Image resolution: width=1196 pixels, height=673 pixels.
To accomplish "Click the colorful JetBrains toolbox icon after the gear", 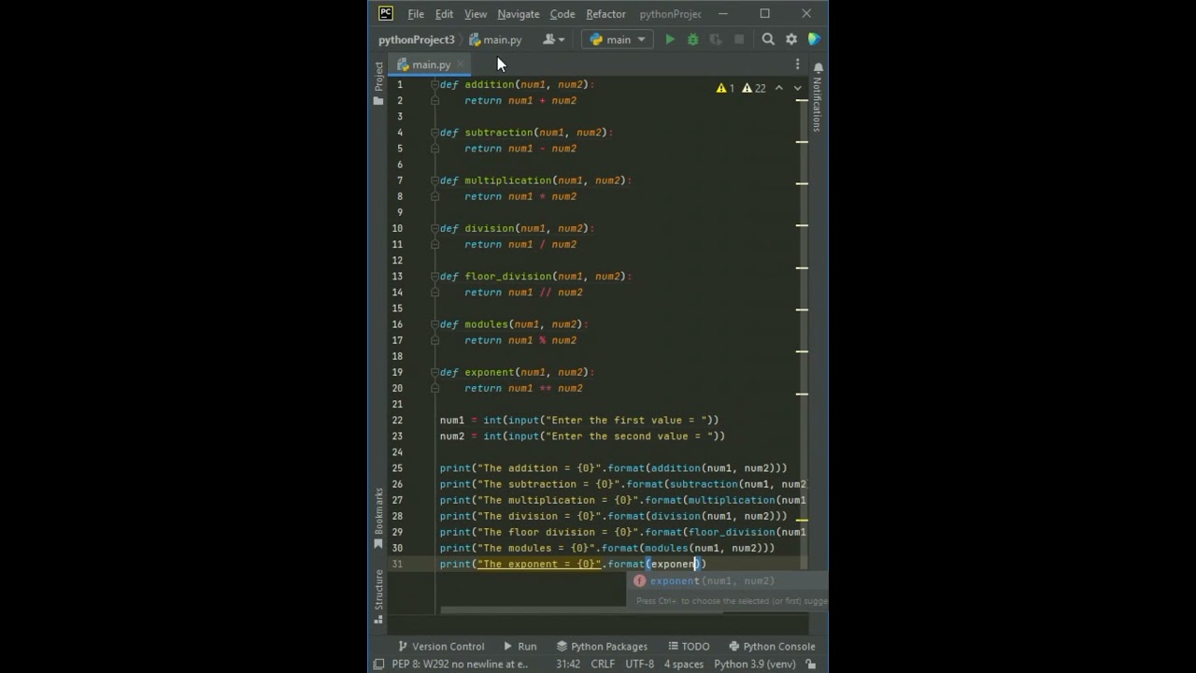I will pyautogui.click(x=814, y=39).
